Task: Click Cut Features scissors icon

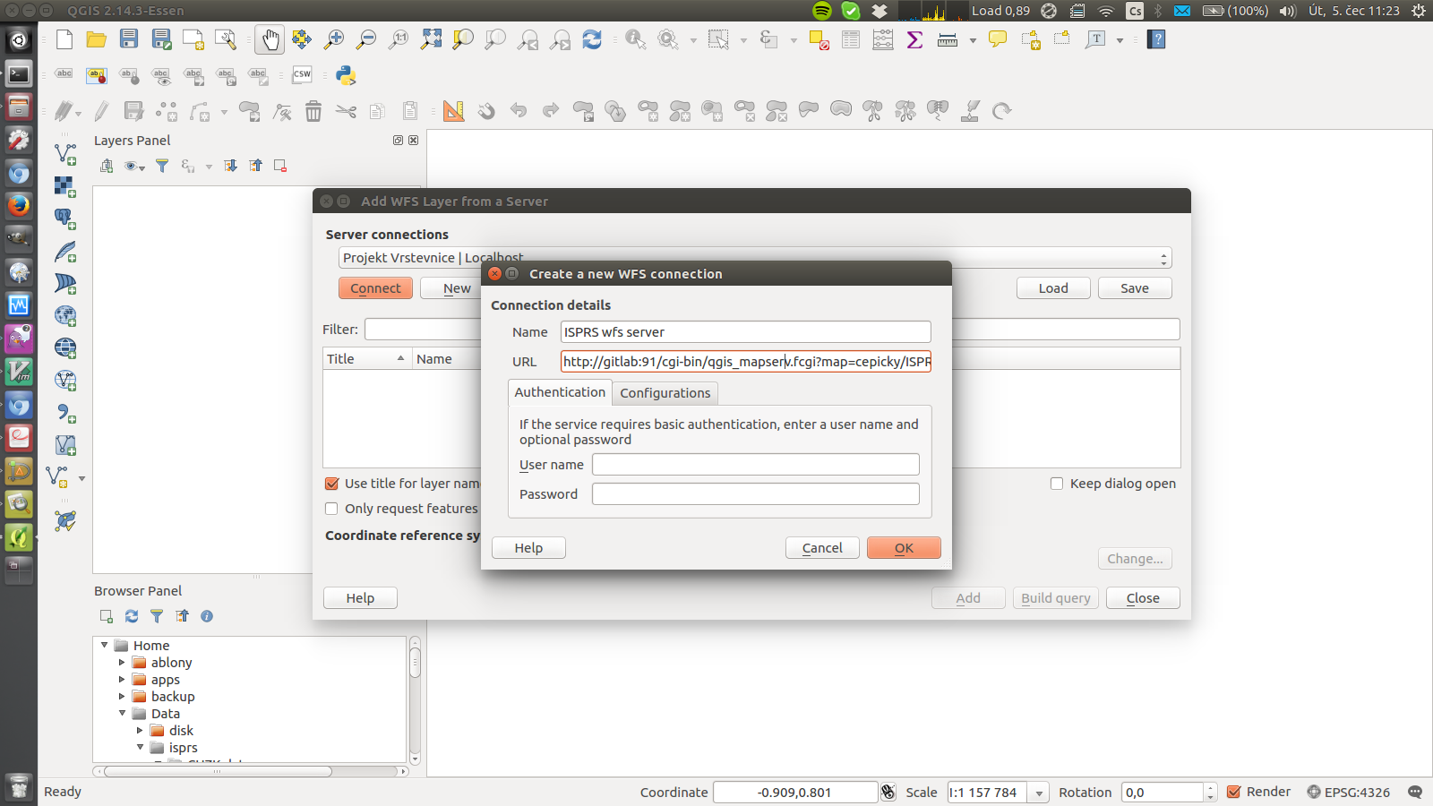Action: click(346, 111)
